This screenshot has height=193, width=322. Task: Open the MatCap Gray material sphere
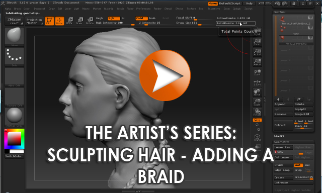coord(15,117)
